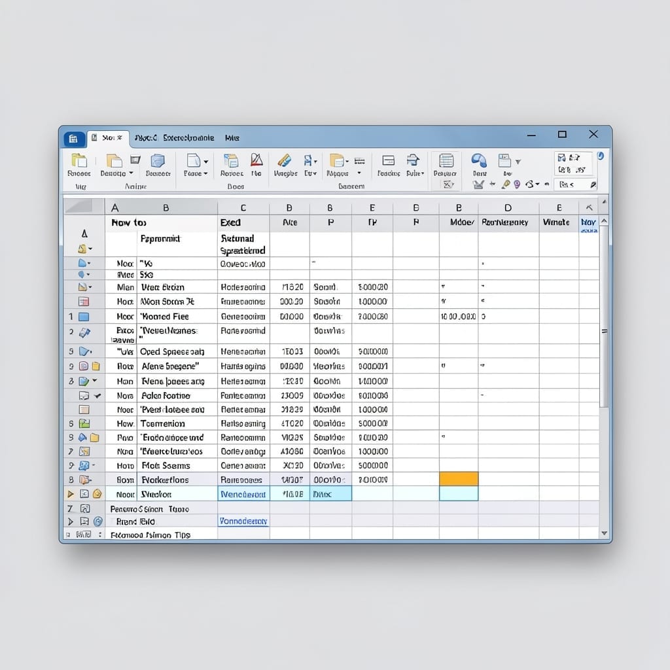
Task: Click the clipboard paste icon in ribbon
Action: (x=79, y=160)
